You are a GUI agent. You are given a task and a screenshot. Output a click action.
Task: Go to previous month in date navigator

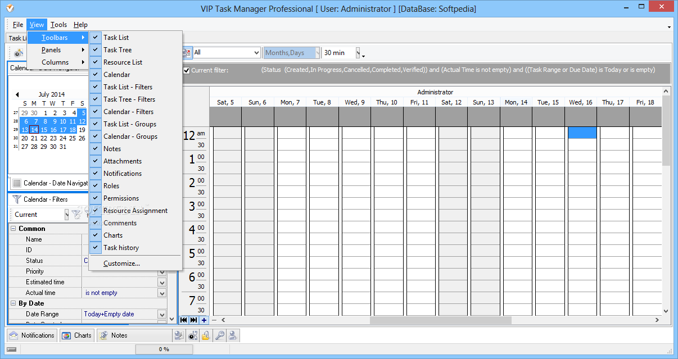click(x=17, y=94)
